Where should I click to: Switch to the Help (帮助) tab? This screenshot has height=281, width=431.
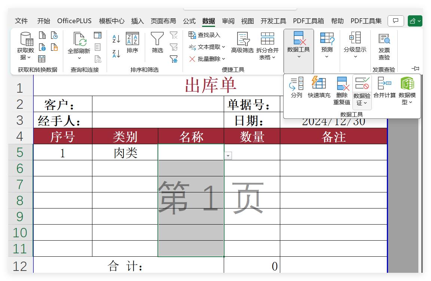pyautogui.click(x=337, y=21)
